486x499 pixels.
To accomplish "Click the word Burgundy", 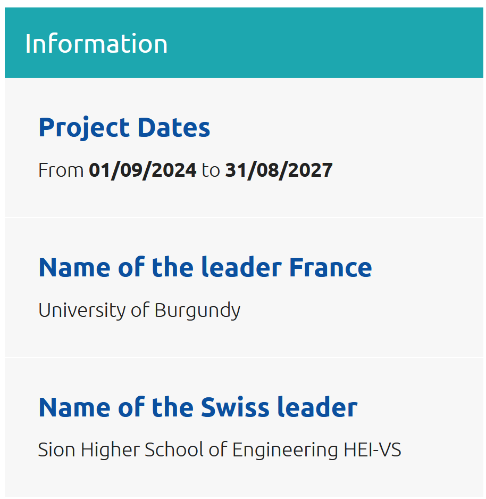I will click(x=198, y=310).
